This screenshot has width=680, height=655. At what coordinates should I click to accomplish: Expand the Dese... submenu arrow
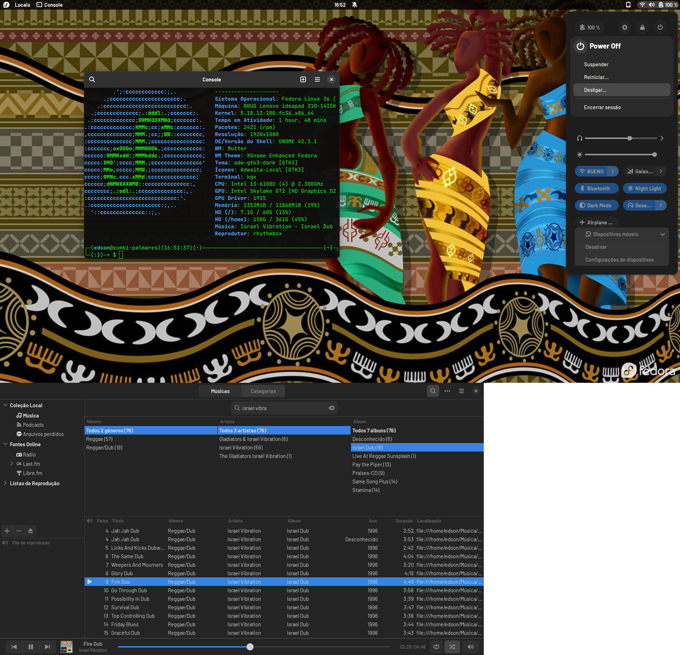click(661, 205)
